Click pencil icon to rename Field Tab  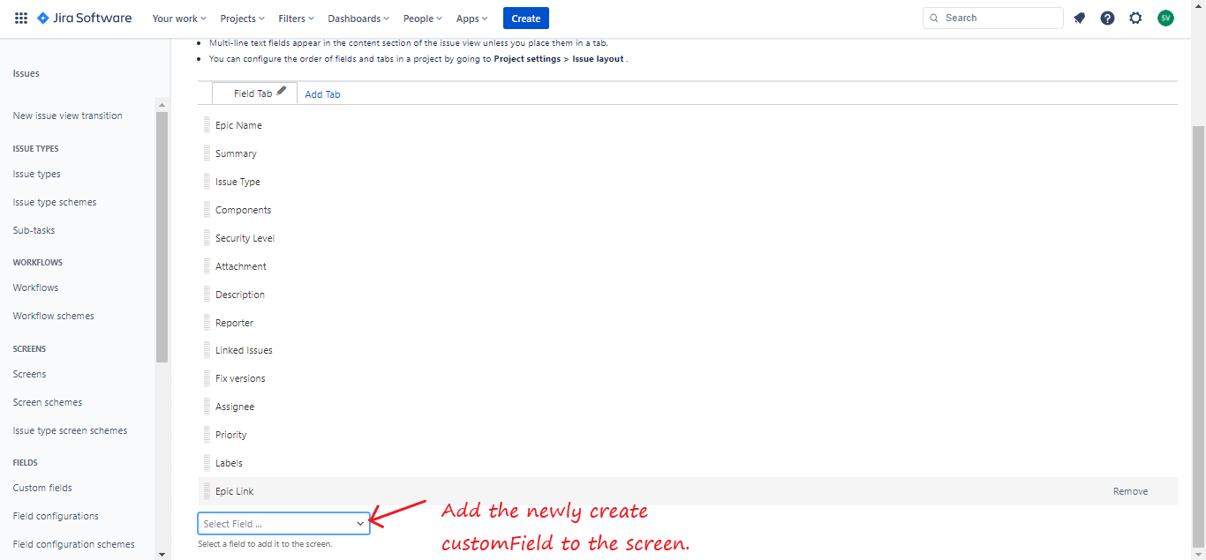[x=282, y=91]
